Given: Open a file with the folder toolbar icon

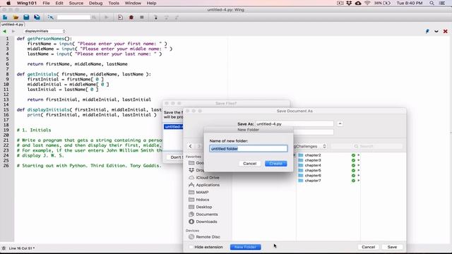Looking at the screenshot, I should click(x=16, y=17).
